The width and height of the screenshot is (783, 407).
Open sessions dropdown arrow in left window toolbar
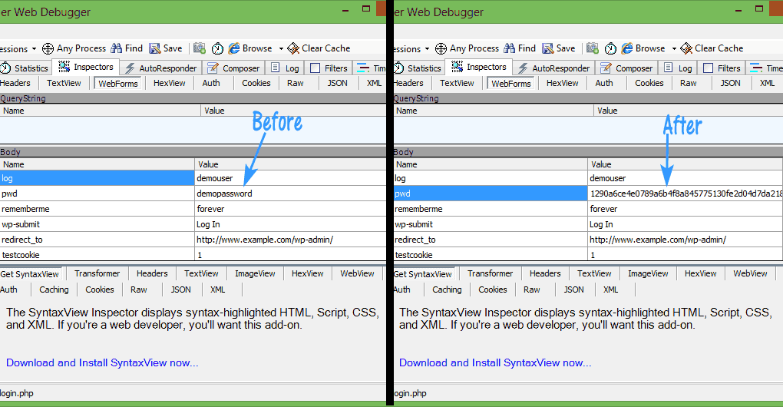(x=34, y=49)
